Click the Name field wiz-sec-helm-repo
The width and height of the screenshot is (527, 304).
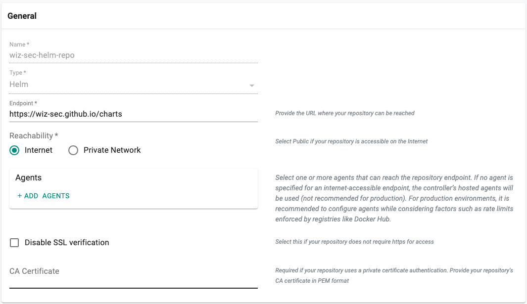(133, 55)
